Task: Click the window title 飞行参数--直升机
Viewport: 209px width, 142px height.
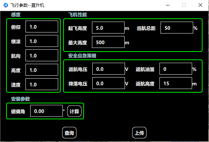Action: tap(27, 5)
